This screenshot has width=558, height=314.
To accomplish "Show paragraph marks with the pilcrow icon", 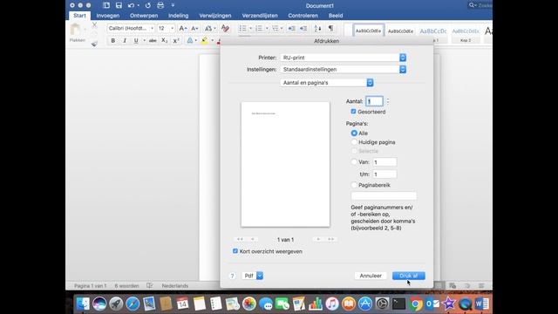I will click(x=331, y=28).
